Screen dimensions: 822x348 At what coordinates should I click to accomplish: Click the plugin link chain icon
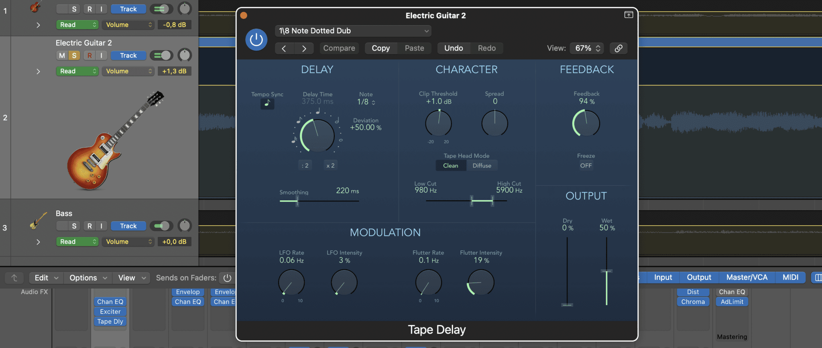point(619,48)
